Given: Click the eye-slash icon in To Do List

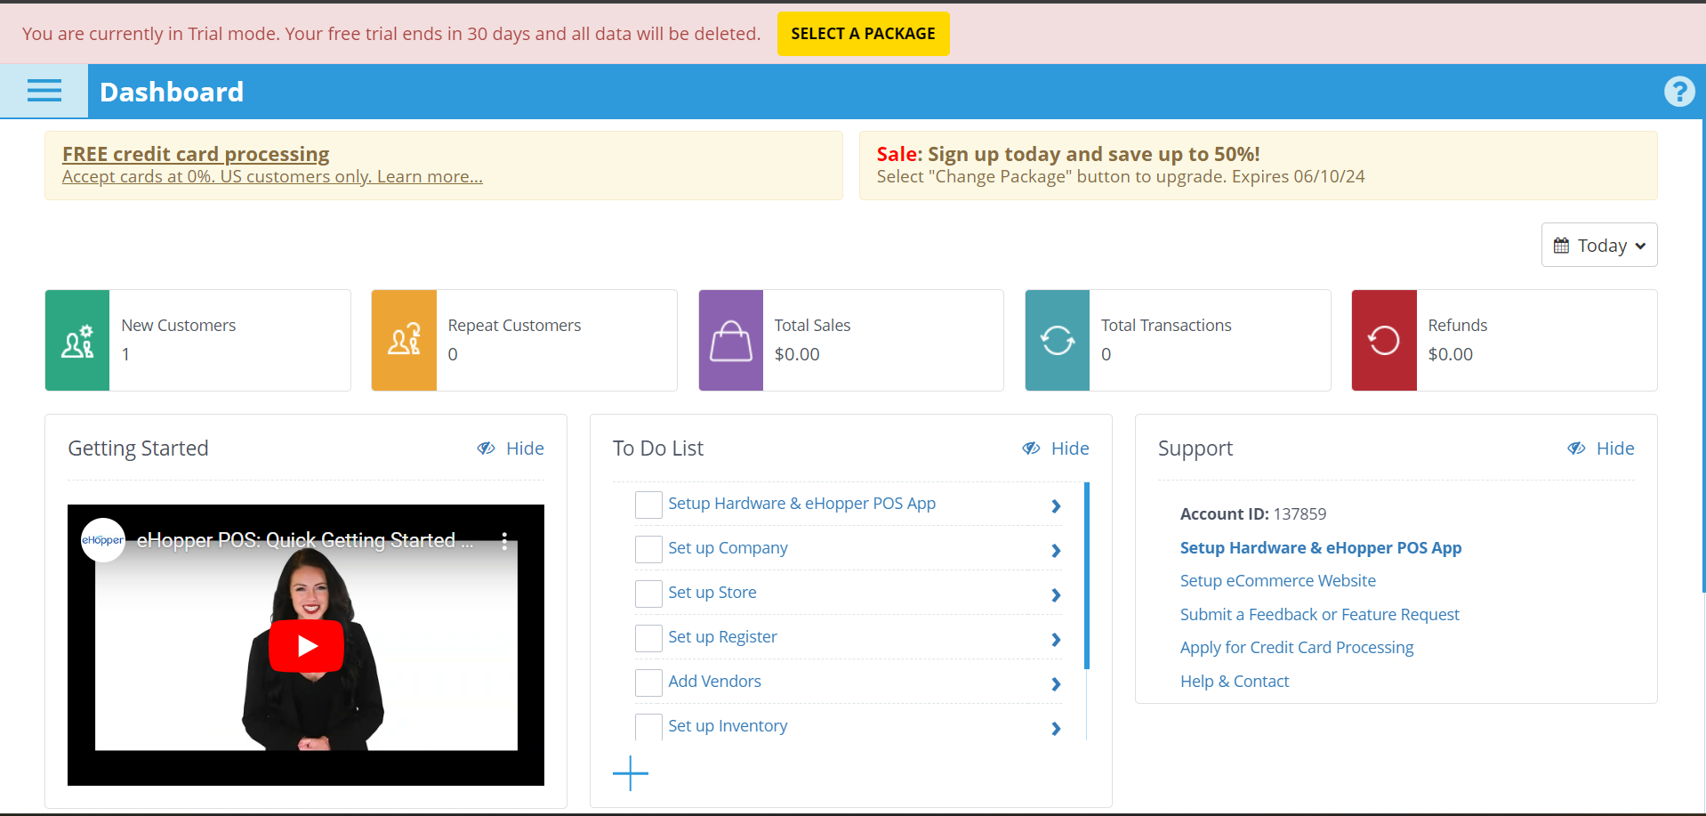Looking at the screenshot, I should 1031,448.
